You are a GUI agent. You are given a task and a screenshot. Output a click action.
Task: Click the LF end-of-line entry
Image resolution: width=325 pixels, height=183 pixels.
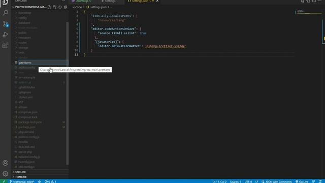(256, 181)
